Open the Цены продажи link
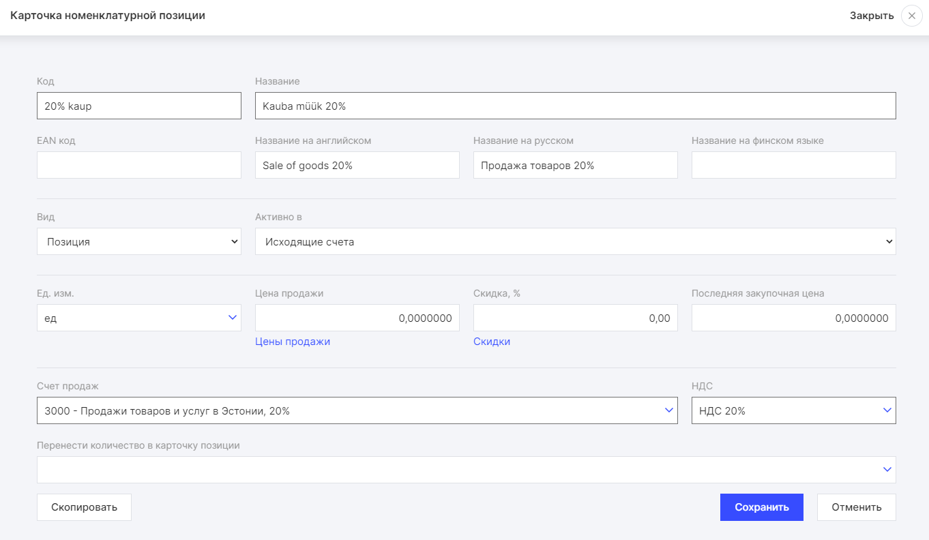929x540 pixels. [293, 342]
